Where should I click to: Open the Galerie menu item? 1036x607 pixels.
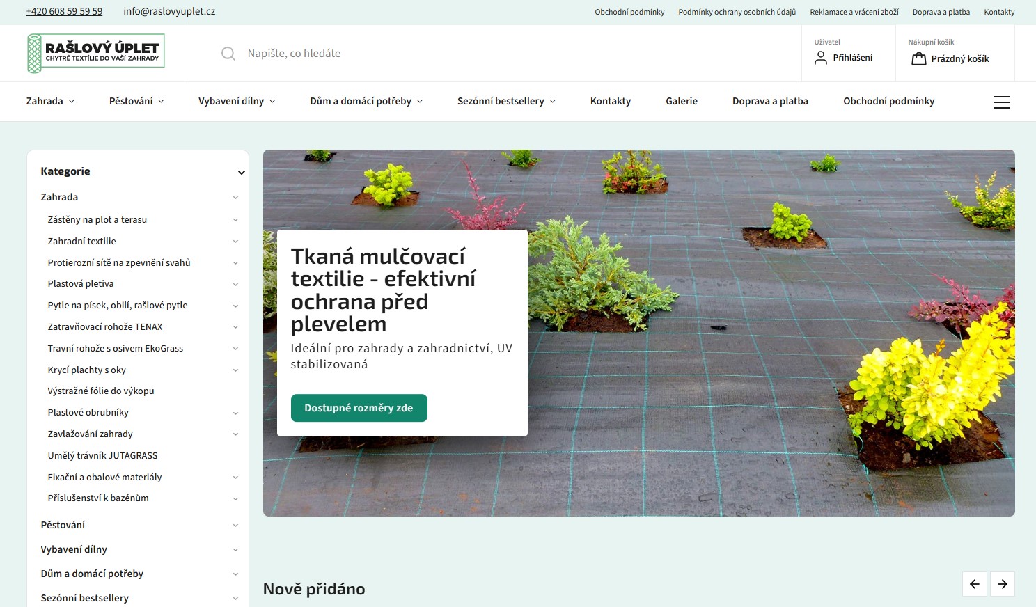[681, 102]
